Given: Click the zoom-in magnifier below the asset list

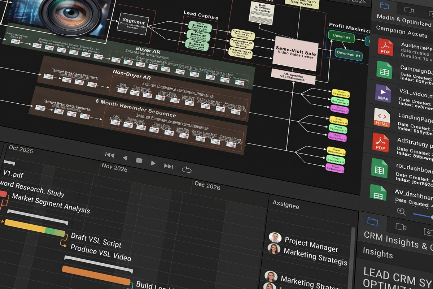Looking at the screenshot, I should coord(401,211).
